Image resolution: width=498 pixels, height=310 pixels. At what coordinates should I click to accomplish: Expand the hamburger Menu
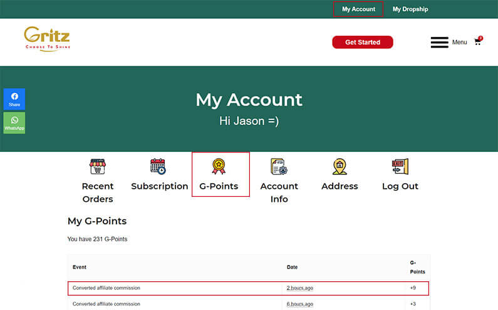[x=440, y=42]
